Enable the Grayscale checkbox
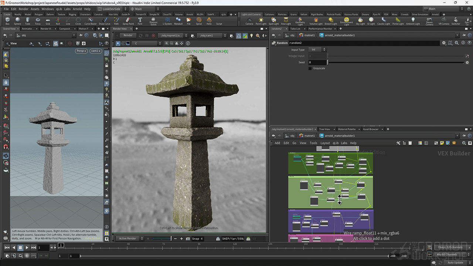Image resolution: width=473 pixels, height=266 pixels. coord(310,68)
